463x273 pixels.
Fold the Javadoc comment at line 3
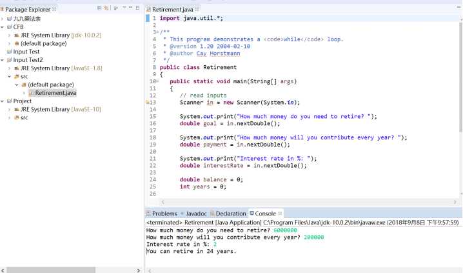[158, 32]
